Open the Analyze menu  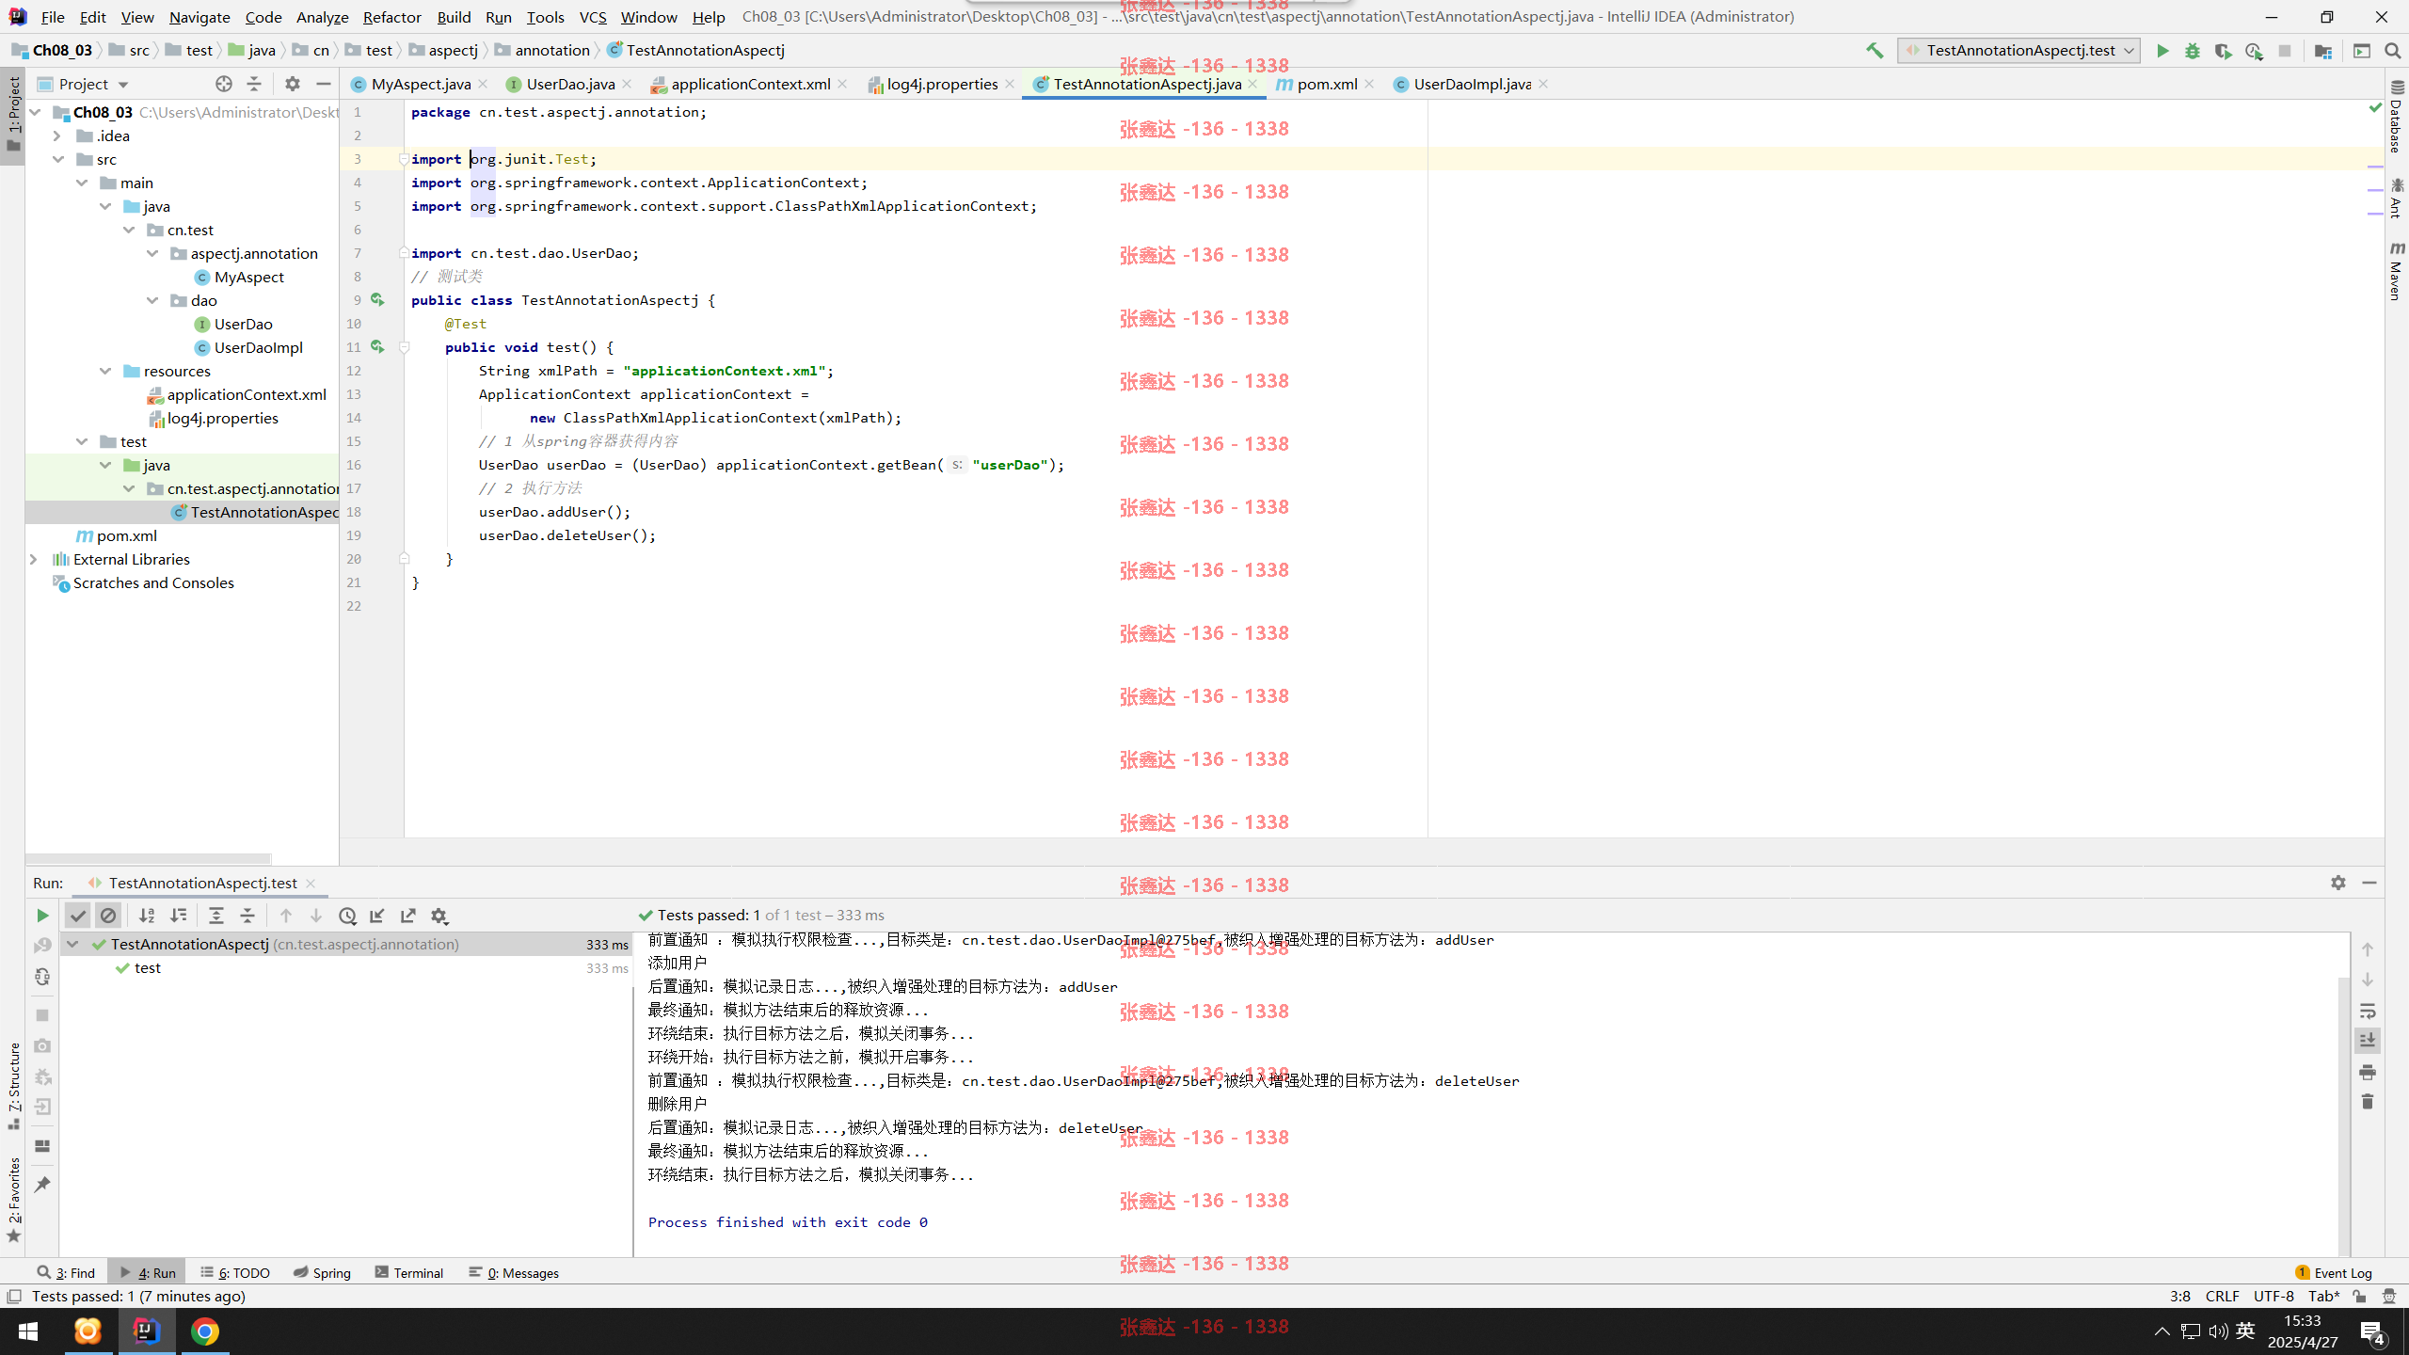[322, 17]
